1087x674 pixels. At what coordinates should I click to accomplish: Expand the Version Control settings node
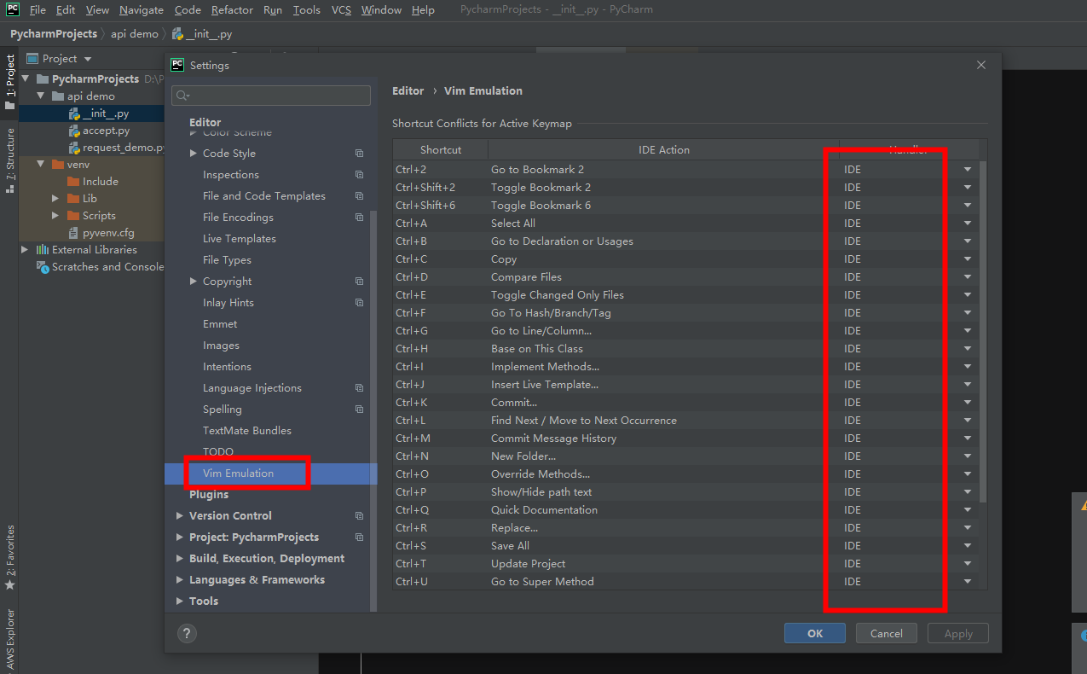tap(180, 516)
